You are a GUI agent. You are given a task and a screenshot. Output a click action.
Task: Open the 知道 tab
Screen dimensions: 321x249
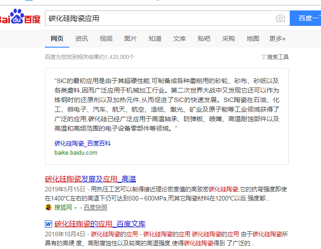[x=155, y=39]
